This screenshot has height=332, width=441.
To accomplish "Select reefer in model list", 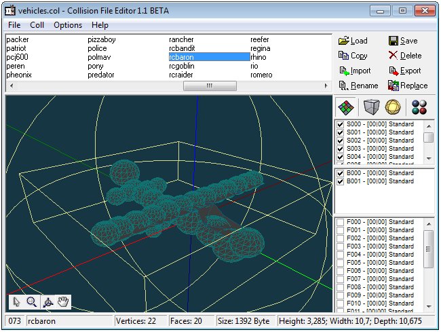I will click(260, 39).
